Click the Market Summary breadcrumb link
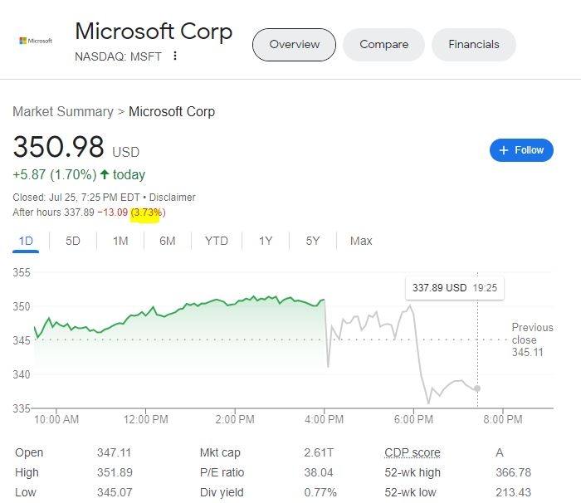The height and width of the screenshot is (503, 581). (x=63, y=111)
